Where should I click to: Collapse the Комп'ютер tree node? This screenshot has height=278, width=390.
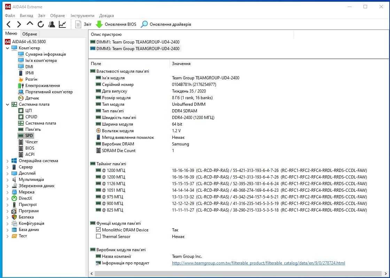pyautogui.click(x=7, y=48)
